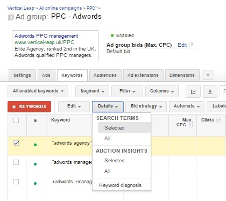Click the +adwords +manag keyword text
The height and width of the screenshot is (201, 226).
[72, 182]
